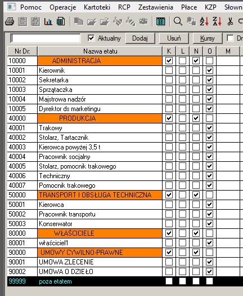
Task: Click the printer icon in the toolbar
Action: tap(10, 21)
